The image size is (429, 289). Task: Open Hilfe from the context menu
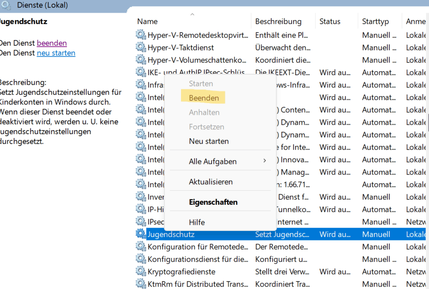pos(197,222)
